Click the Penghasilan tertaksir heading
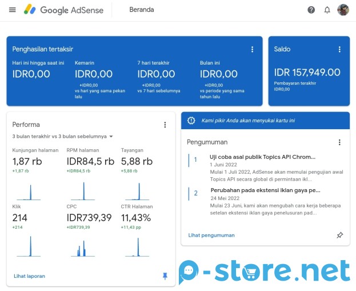The height and width of the screenshot is (291, 356). [x=43, y=49]
